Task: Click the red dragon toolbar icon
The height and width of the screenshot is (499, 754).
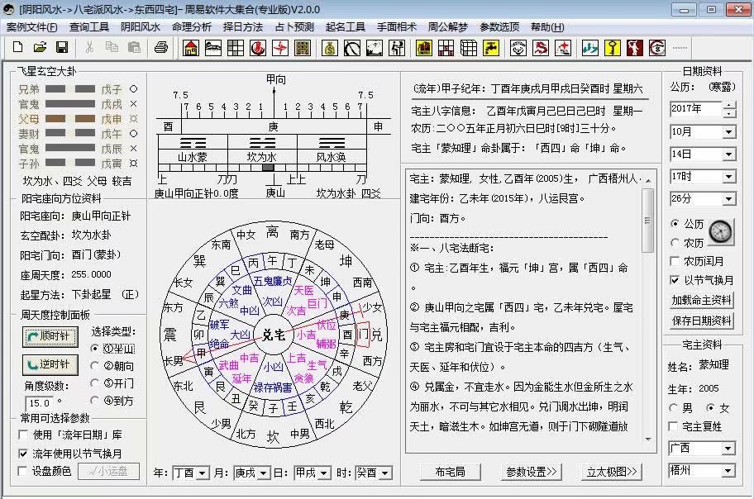Action: pyautogui.click(x=541, y=48)
